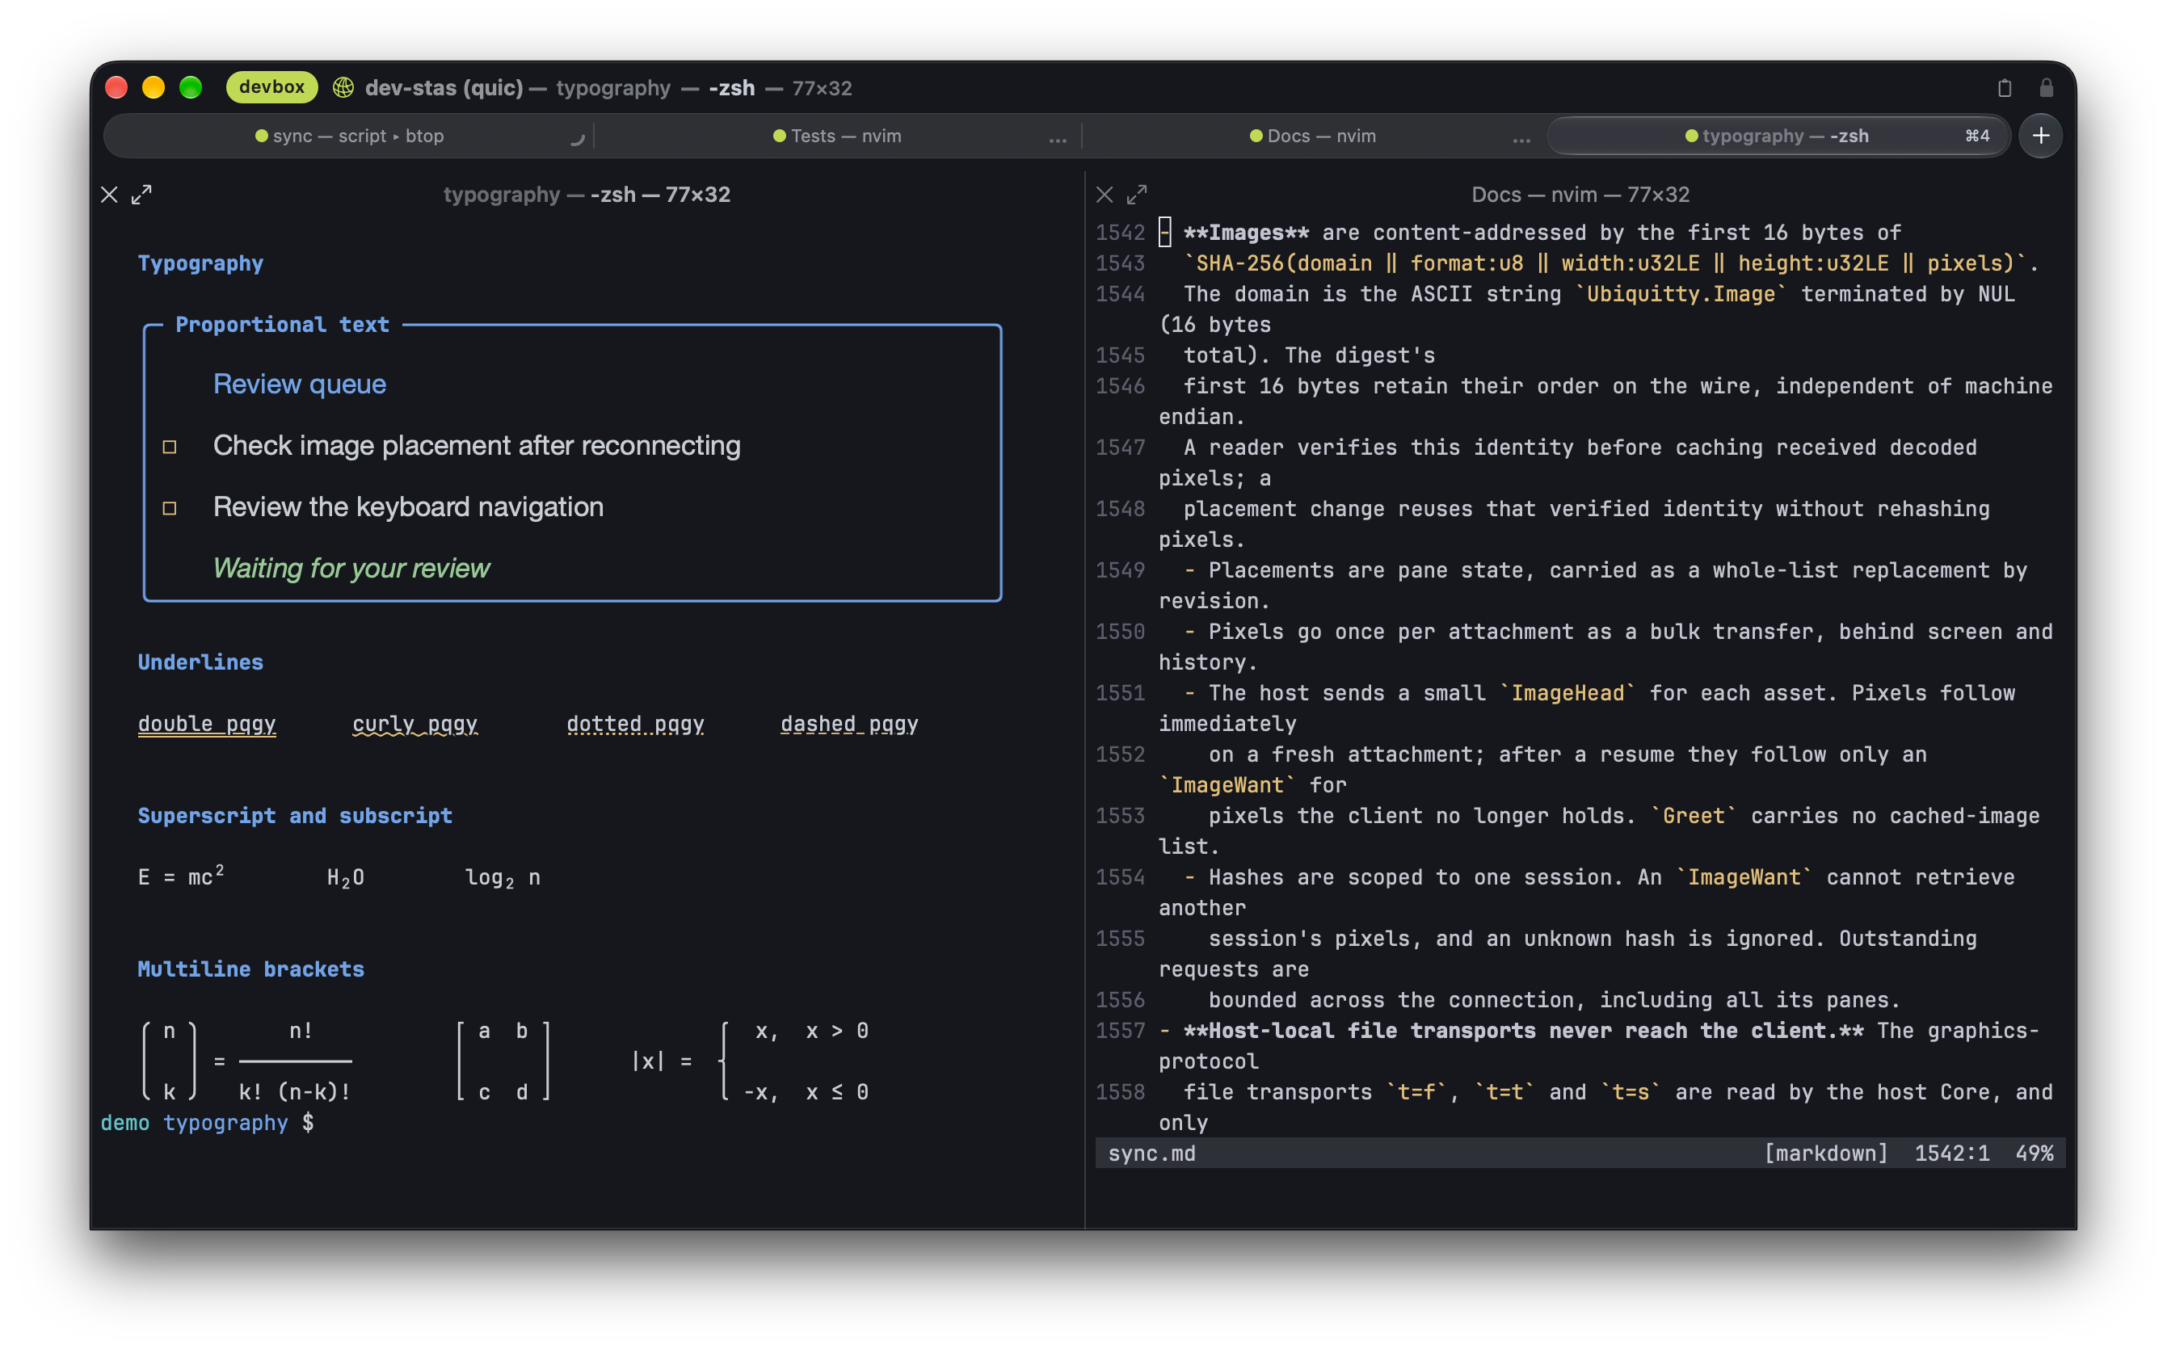This screenshot has height=1349, width=2167.
Task: Click the lock icon in title bar
Action: [x=2046, y=87]
